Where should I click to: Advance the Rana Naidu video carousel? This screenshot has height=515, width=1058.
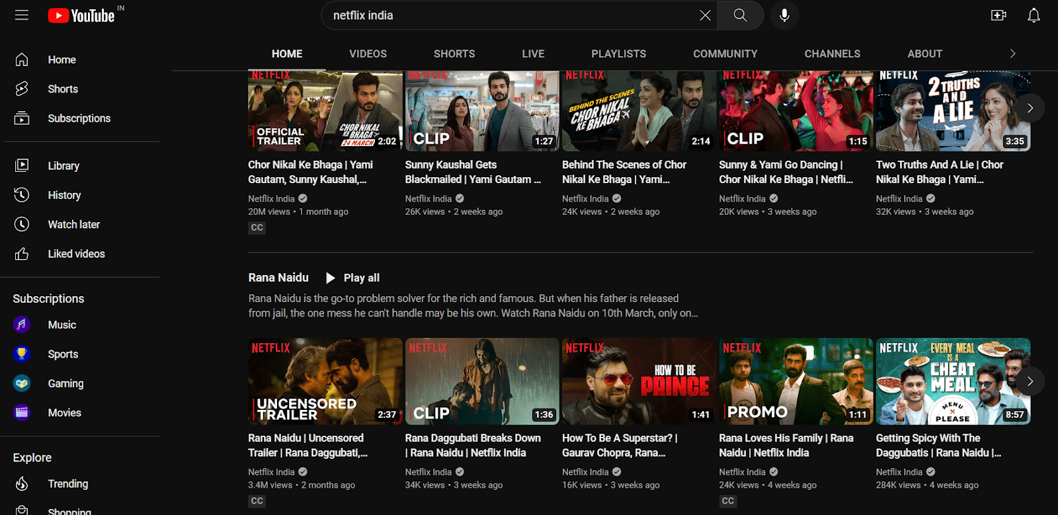(x=1030, y=381)
